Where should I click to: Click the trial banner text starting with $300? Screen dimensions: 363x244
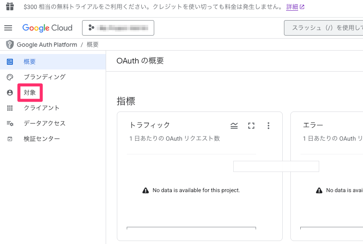coord(153,7)
